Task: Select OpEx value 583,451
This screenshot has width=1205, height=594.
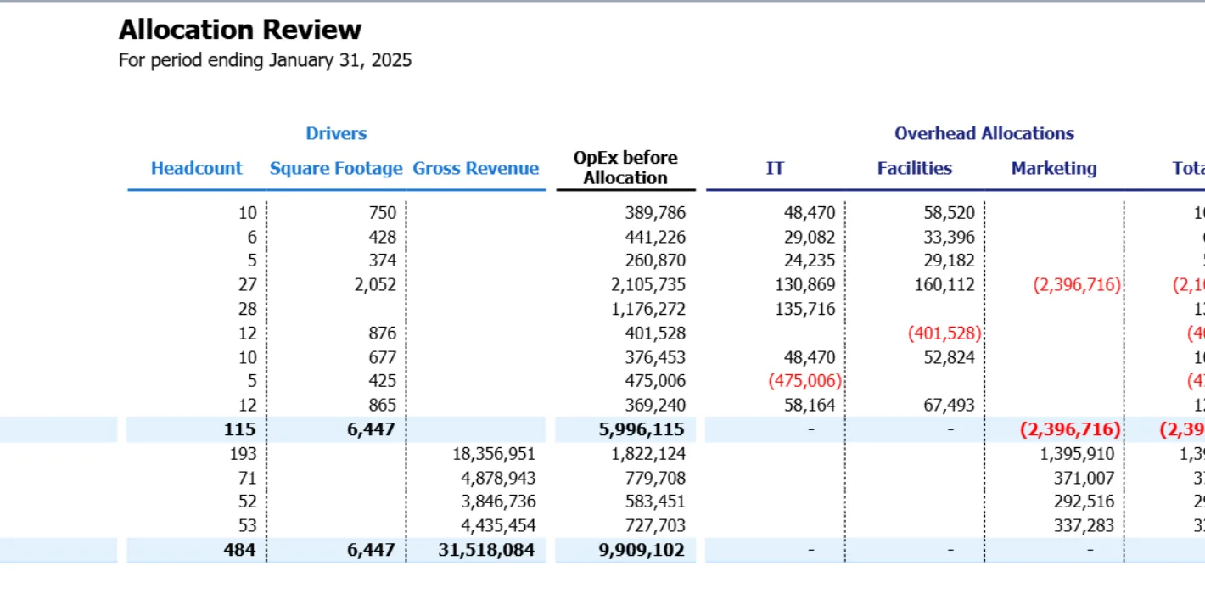Action: (x=655, y=502)
